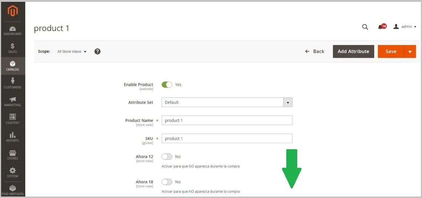This screenshot has width=422, height=198.
Task: Click the admin user avatar icon
Action: (396, 27)
